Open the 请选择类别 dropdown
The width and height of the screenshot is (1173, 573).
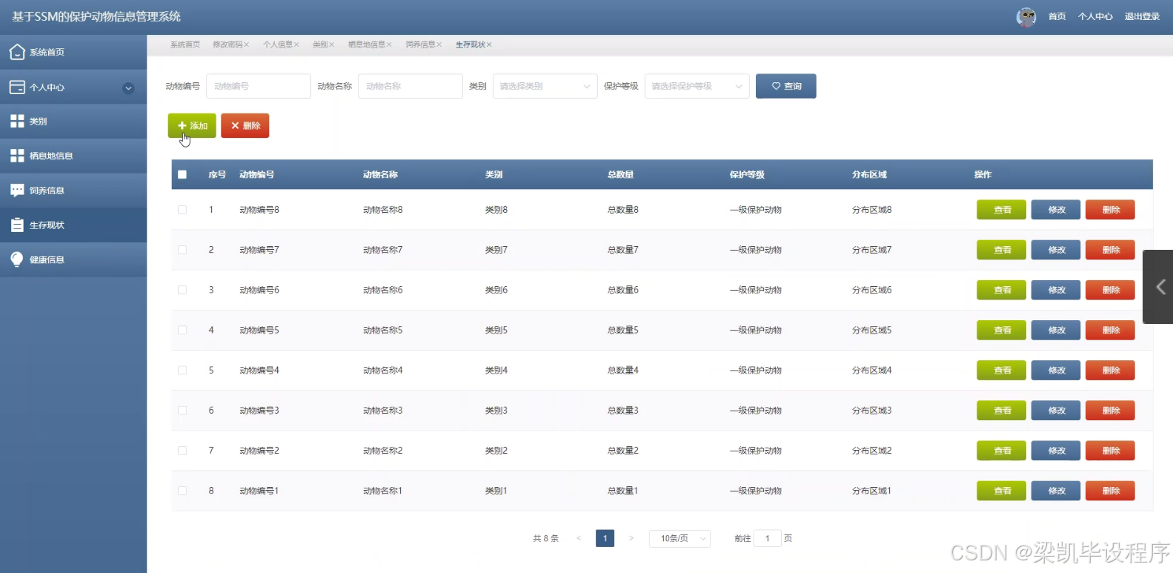tap(545, 86)
